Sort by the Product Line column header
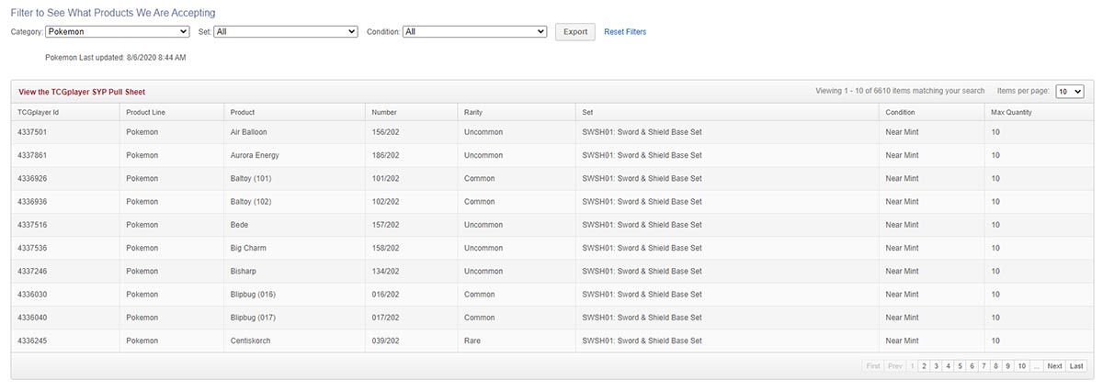The image size is (1103, 391). click(172, 112)
